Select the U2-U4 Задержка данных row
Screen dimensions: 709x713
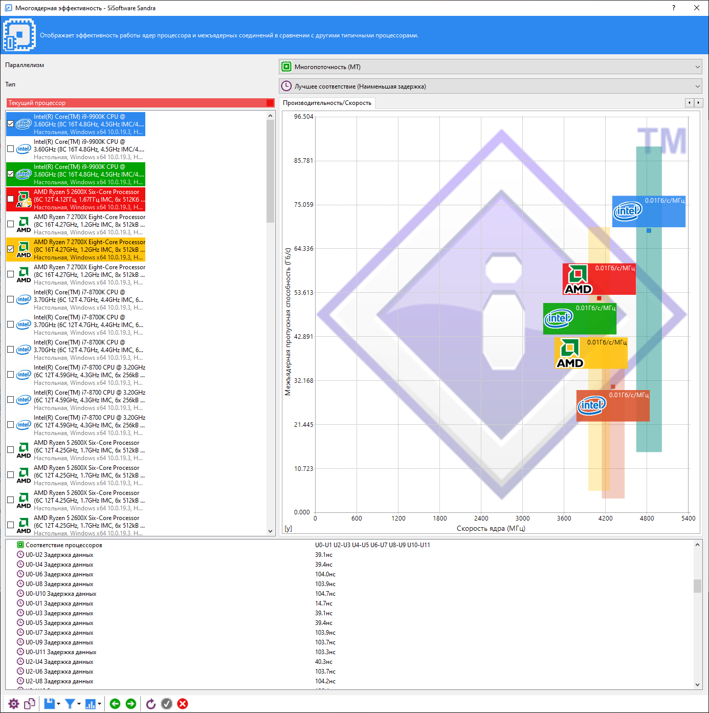[349, 662]
